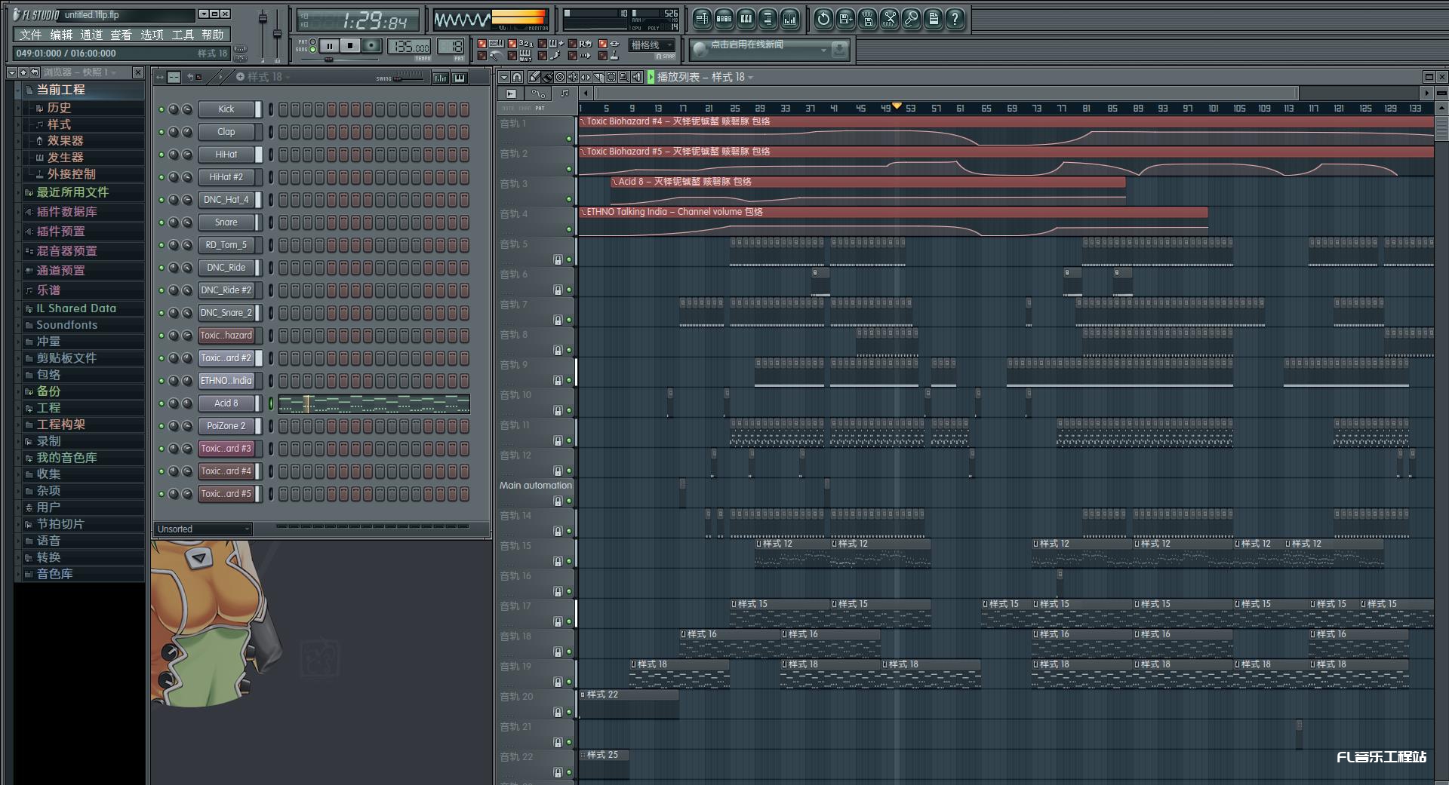Open the playlist options menu arrow
Viewport: 1449px width, 785px height.
coord(504,77)
